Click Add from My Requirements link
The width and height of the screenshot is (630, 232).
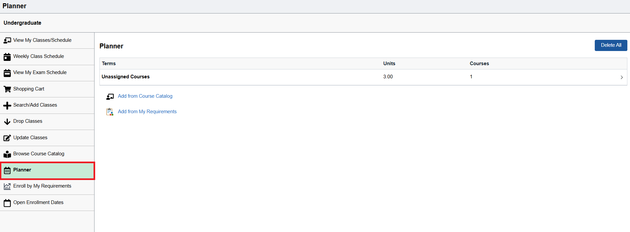(147, 112)
